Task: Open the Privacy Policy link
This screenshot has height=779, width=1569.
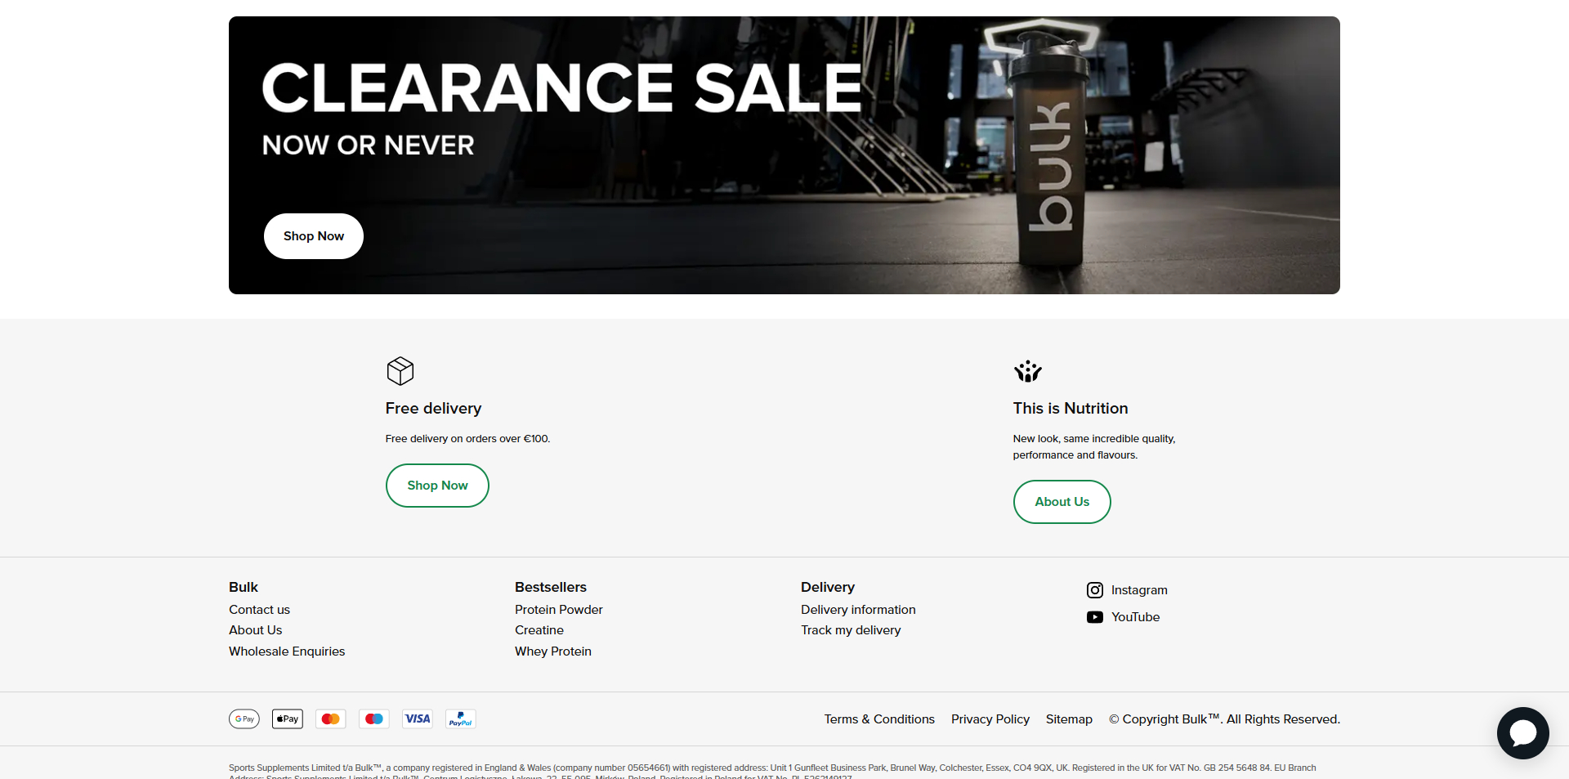Action: 990,719
